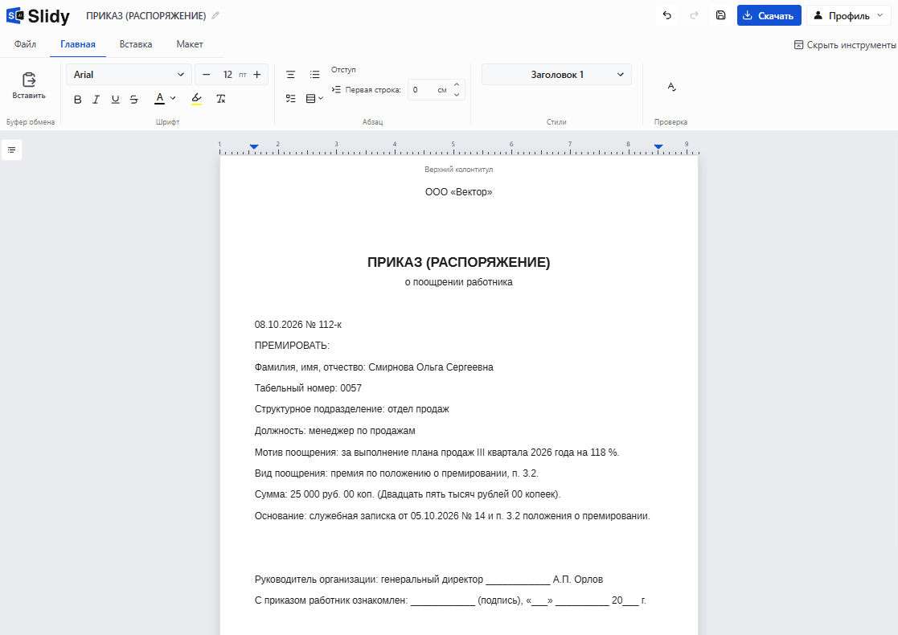This screenshot has height=635, width=898.
Task: Click the line 'Табельный номер: 0057'
Action: tap(308, 388)
